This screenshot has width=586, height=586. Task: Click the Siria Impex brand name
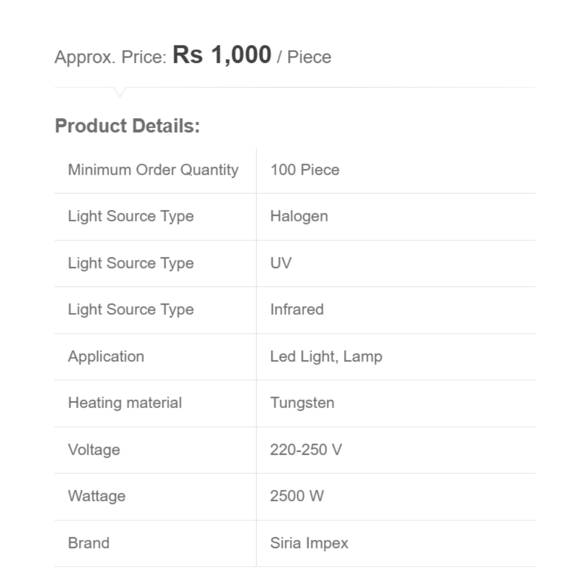coord(309,543)
